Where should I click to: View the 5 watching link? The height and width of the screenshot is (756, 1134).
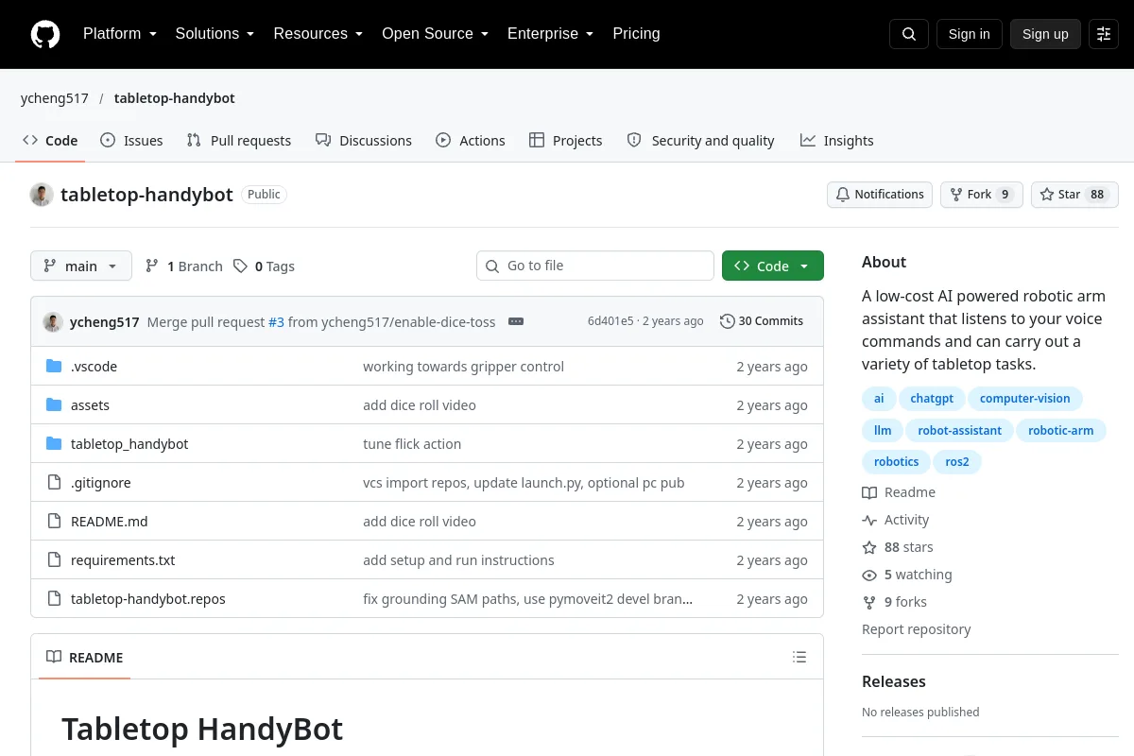point(907,575)
